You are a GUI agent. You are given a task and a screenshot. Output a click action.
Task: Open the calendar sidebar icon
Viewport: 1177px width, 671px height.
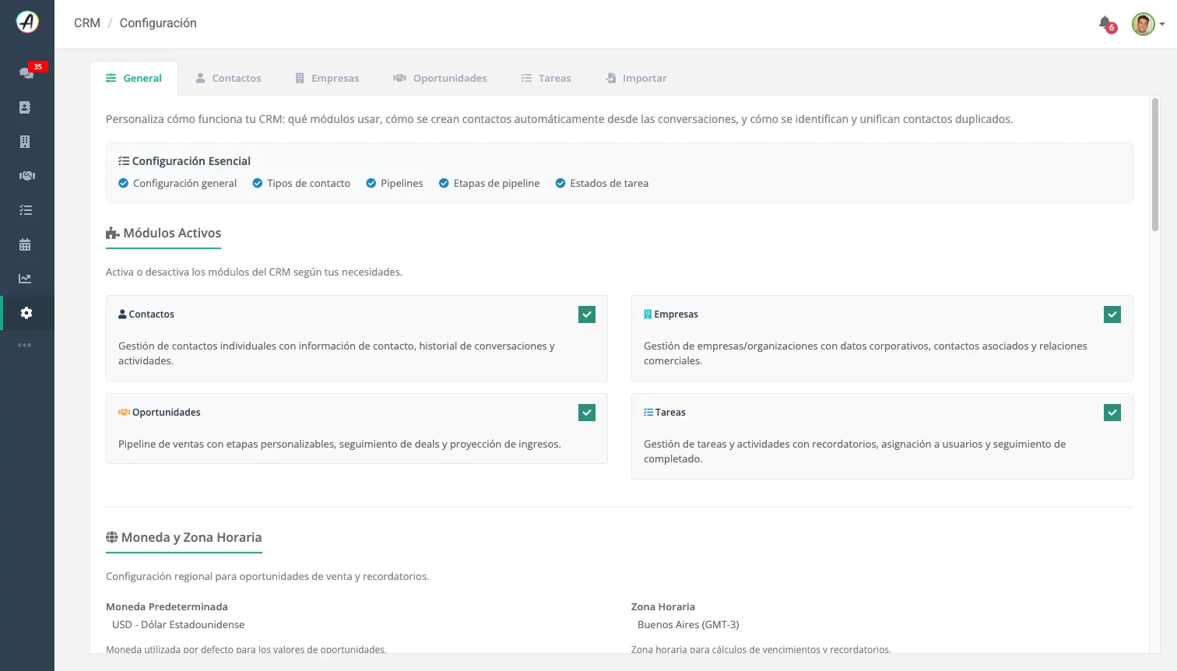coord(25,244)
